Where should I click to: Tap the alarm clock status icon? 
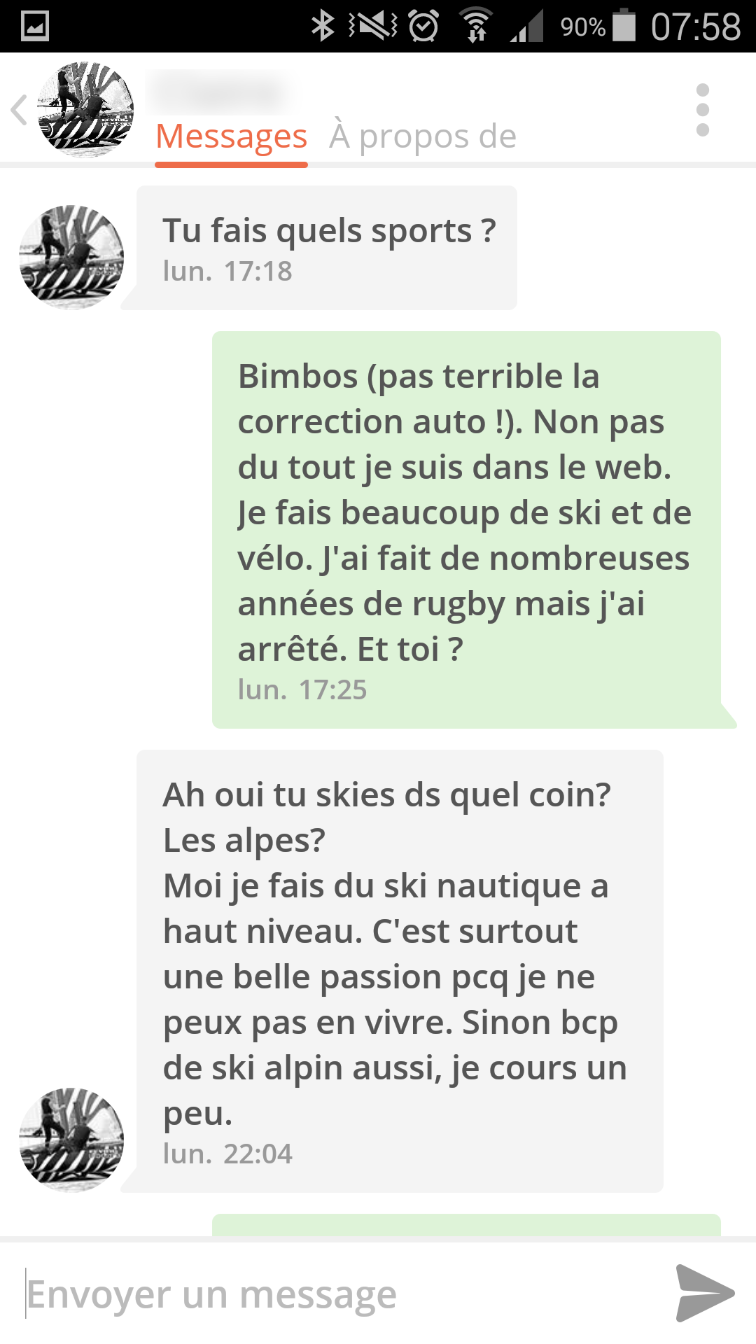(x=423, y=27)
